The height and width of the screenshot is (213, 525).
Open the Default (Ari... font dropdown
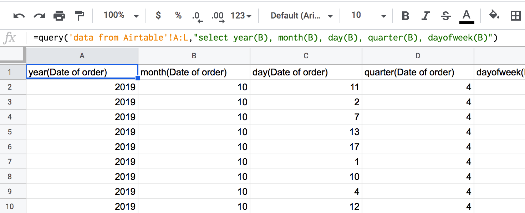click(301, 16)
